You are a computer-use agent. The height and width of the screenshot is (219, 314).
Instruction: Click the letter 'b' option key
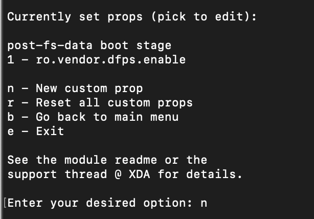(x=11, y=117)
